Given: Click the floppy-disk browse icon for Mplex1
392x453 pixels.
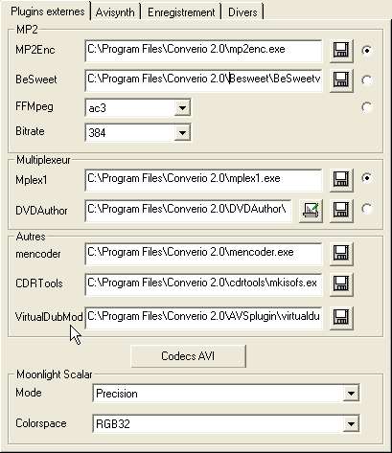Looking at the screenshot, I should click(341, 179).
